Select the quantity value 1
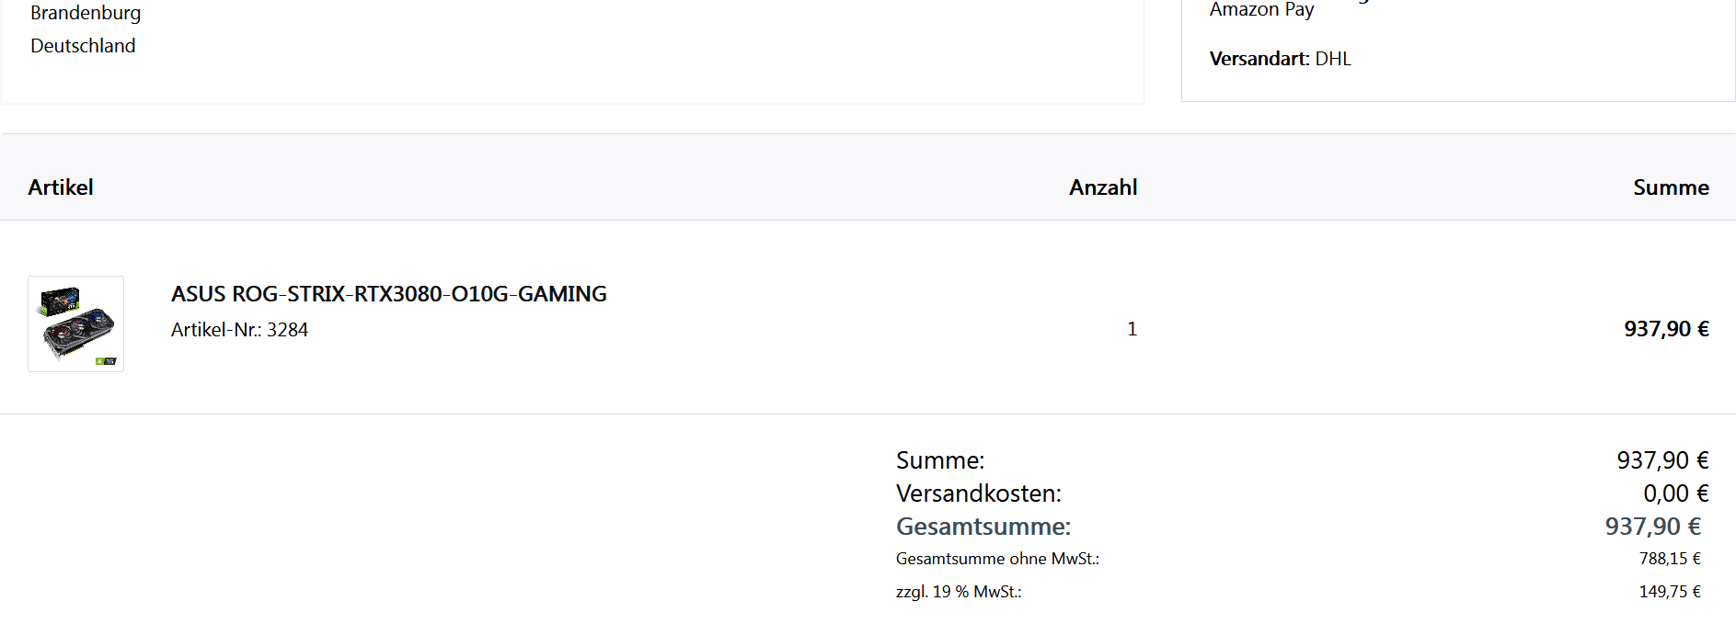The image size is (1736, 635). click(1132, 329)
